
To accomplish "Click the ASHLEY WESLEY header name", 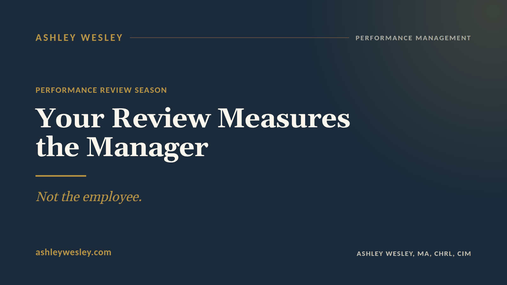I will tap(79, 38).
